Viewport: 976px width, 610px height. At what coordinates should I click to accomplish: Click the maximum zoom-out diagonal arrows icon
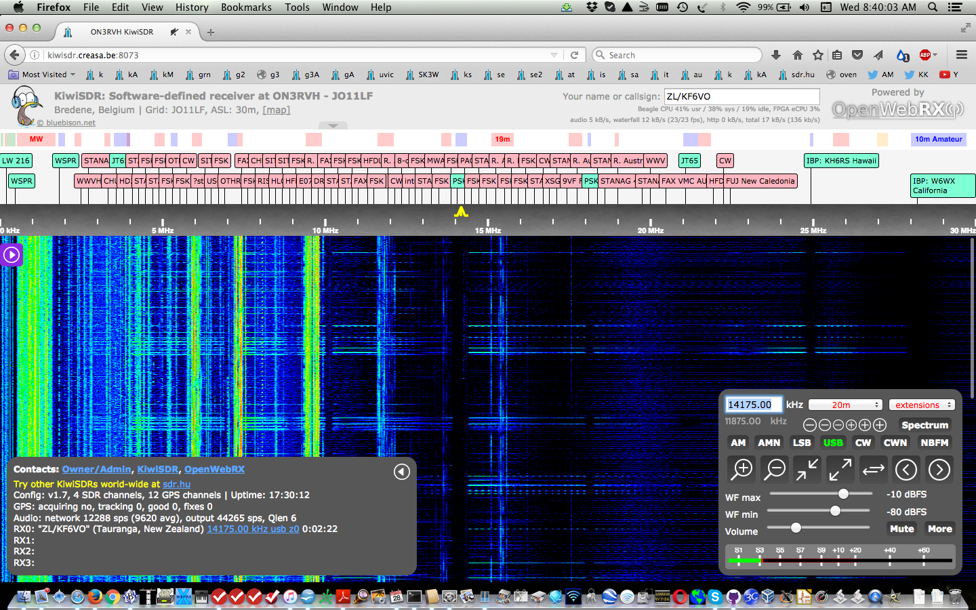point(840,470)
